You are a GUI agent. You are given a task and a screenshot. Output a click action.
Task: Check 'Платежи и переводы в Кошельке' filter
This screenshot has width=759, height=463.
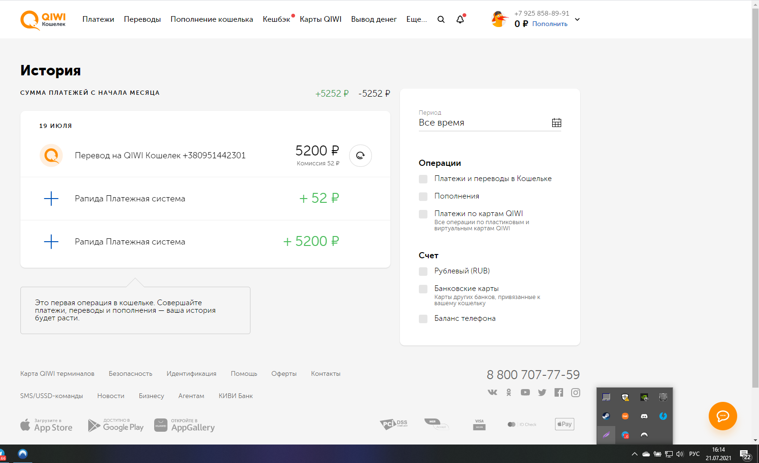[423, 179]
